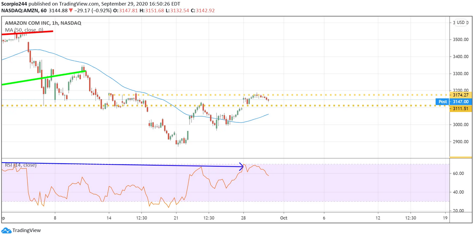
Task: Click the Scorpio244 author name
Action: point(14,4)
